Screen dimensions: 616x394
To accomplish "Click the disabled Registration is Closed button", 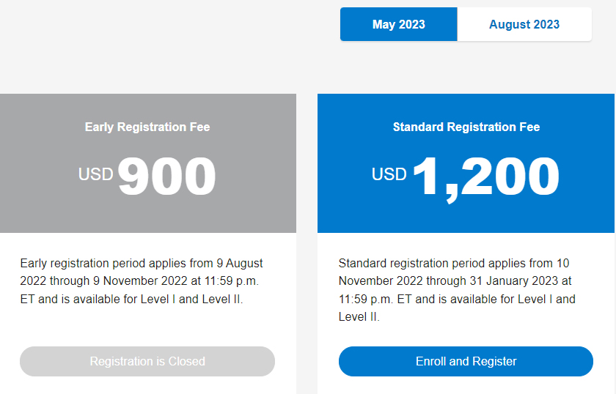I will pos(147,361).
